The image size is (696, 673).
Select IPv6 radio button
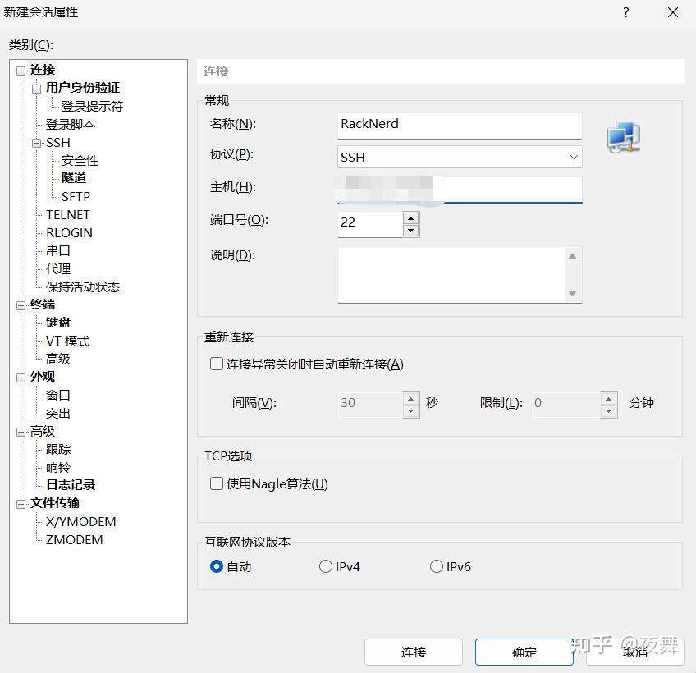[x=437, y=566]
